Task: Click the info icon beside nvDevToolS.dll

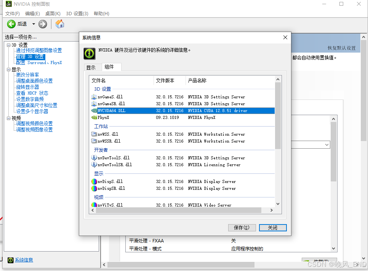Action: pos(94,157)
